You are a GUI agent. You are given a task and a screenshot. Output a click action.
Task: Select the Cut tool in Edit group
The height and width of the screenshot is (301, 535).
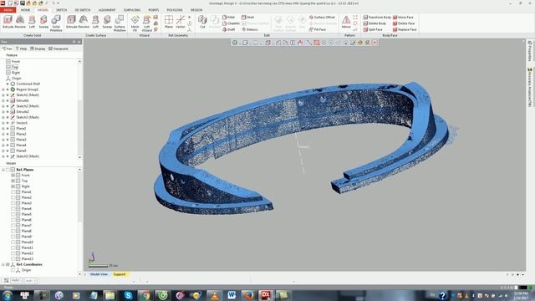point(202,22)
